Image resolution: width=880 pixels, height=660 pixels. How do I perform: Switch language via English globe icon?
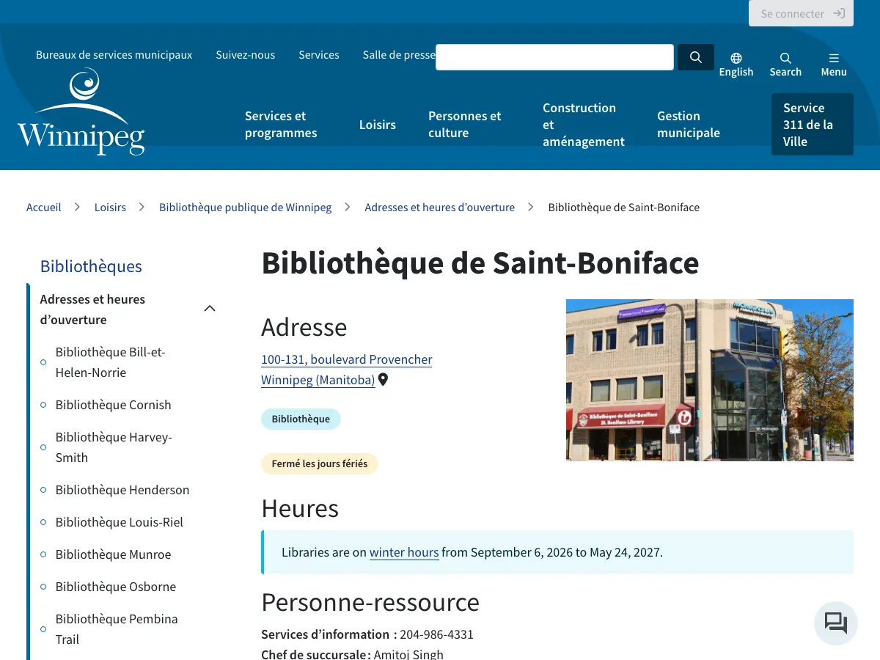click(736, 65)
